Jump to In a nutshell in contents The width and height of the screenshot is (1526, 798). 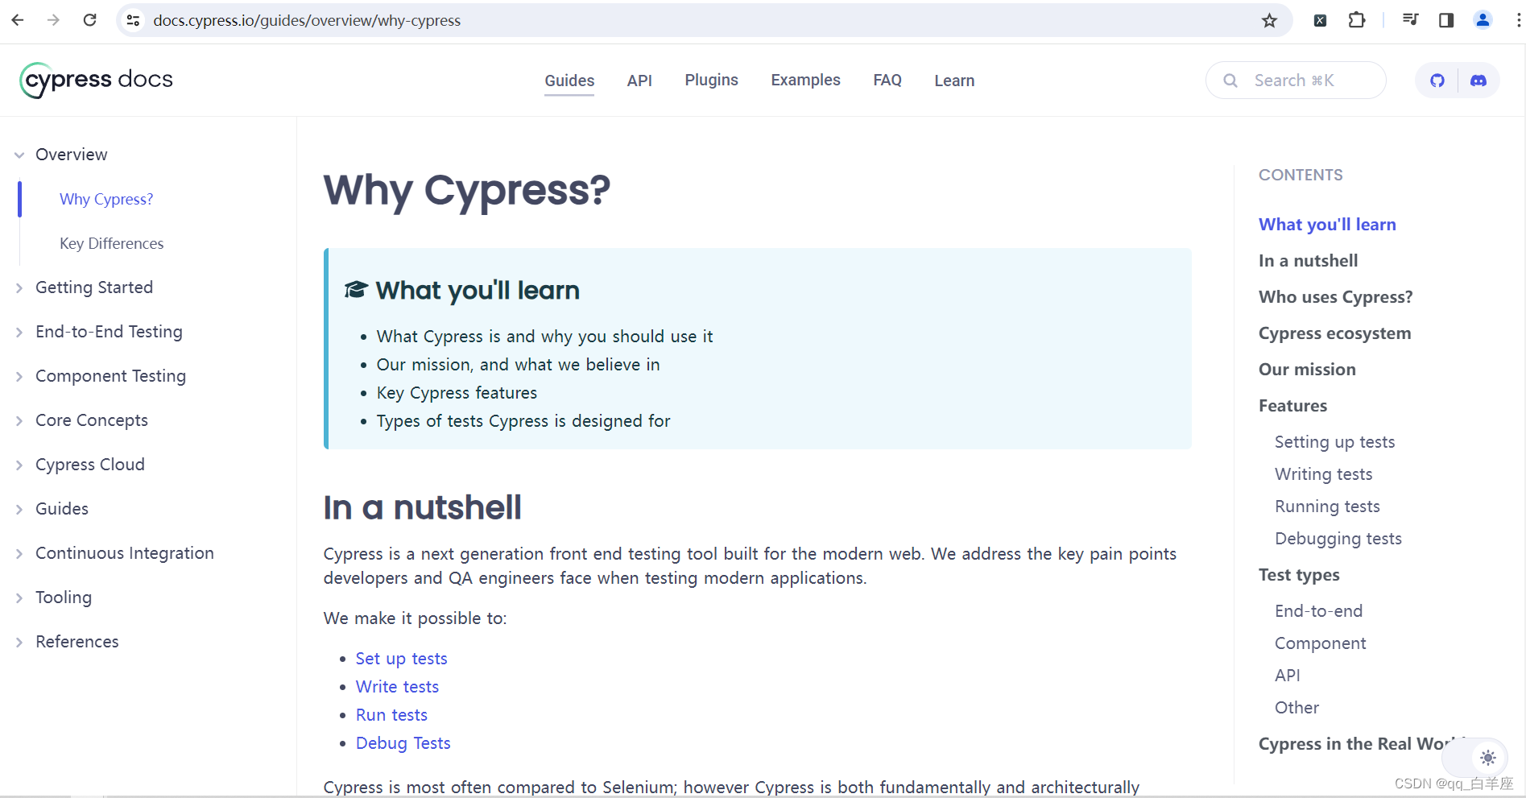(x=1308, y=261)
